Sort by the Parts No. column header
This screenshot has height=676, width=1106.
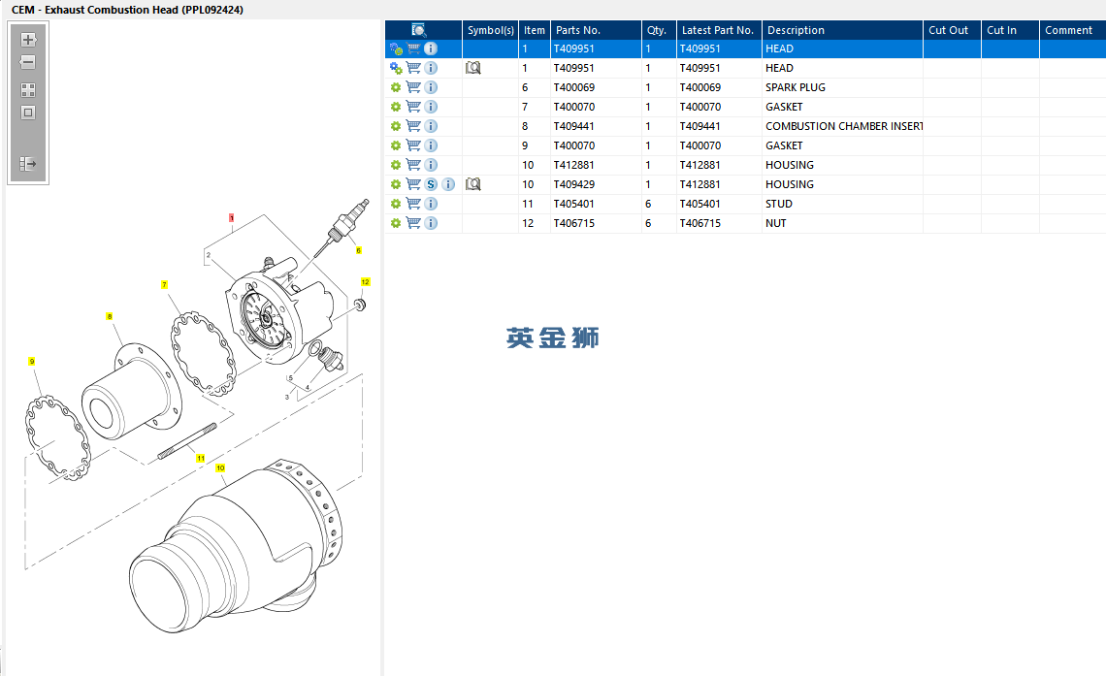coord(596,30)
